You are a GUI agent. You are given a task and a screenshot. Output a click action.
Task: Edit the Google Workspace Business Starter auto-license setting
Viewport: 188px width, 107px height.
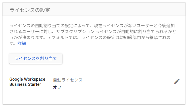[x=177, y=81]
